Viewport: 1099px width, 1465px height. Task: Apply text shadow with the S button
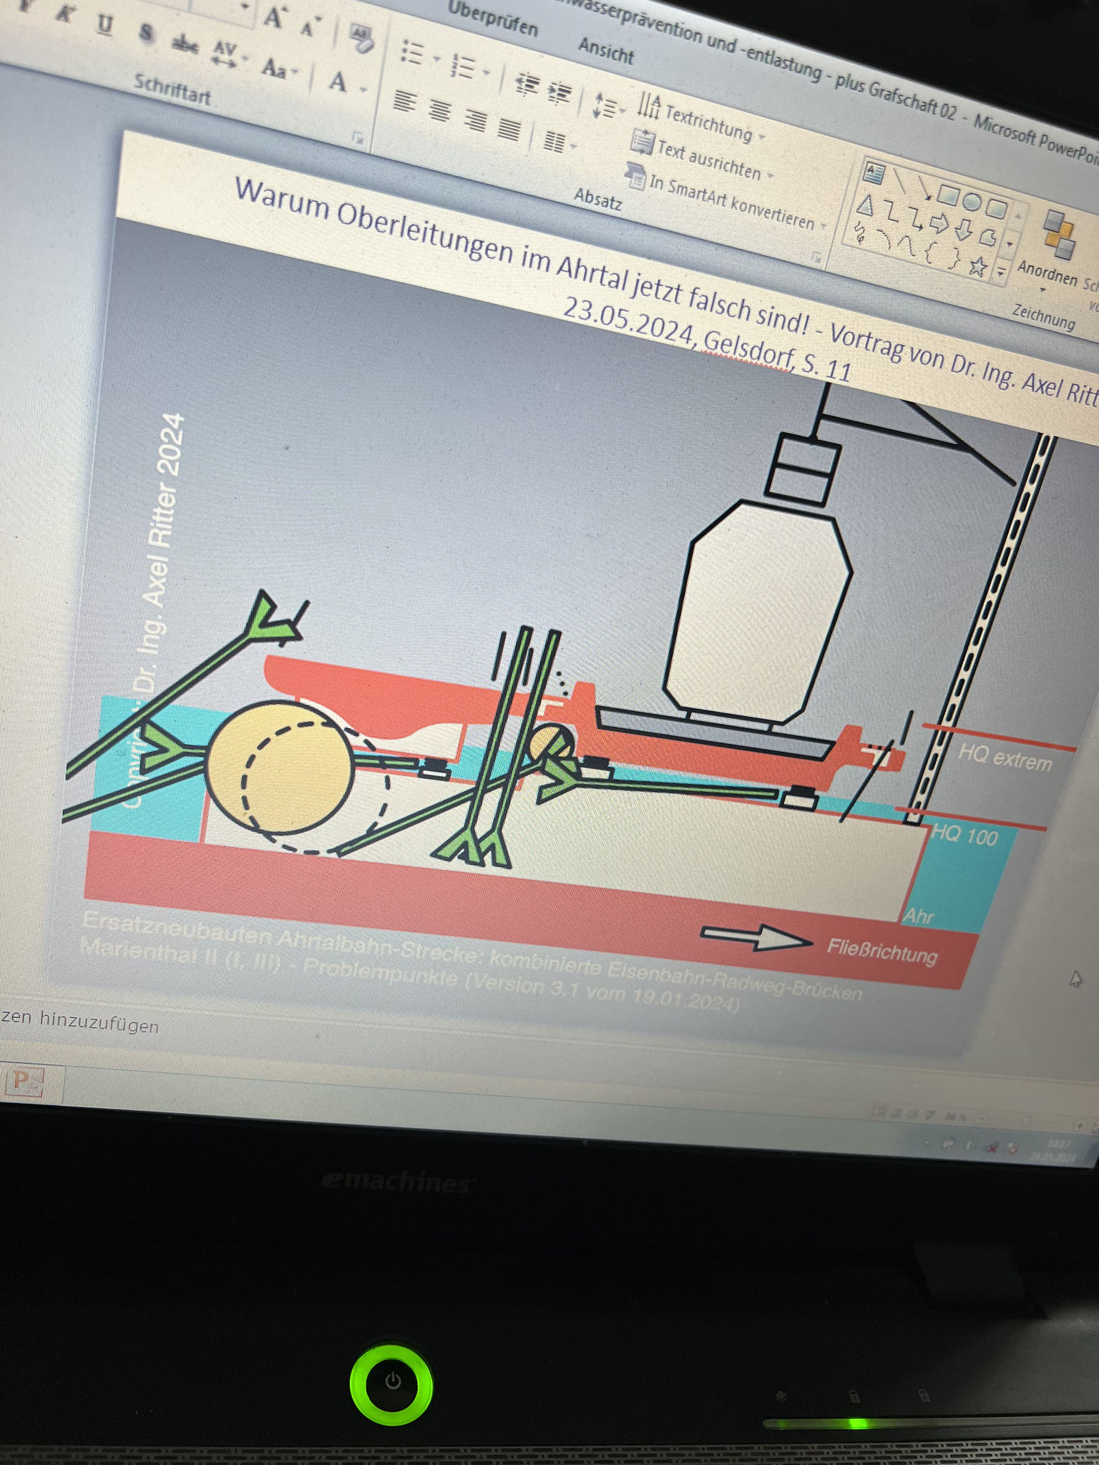pos(146,33)
